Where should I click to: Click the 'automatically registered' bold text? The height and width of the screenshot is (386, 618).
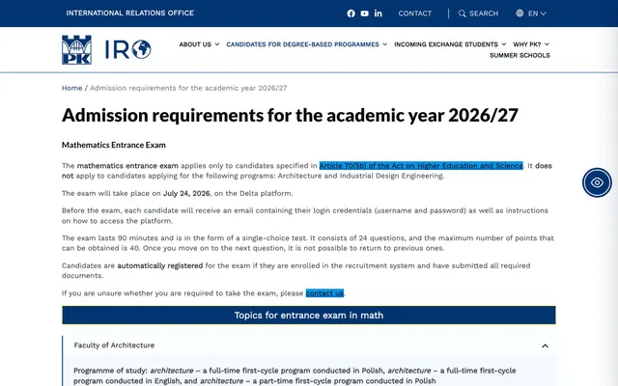coord(160,266)
